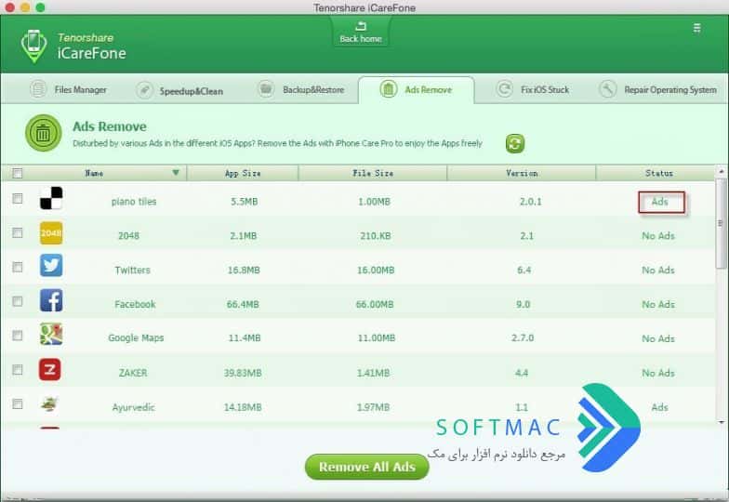Viewport: 729px width, 502px height.
Task: Click the Backup&Restore tab icon
Action: (266, 89)
